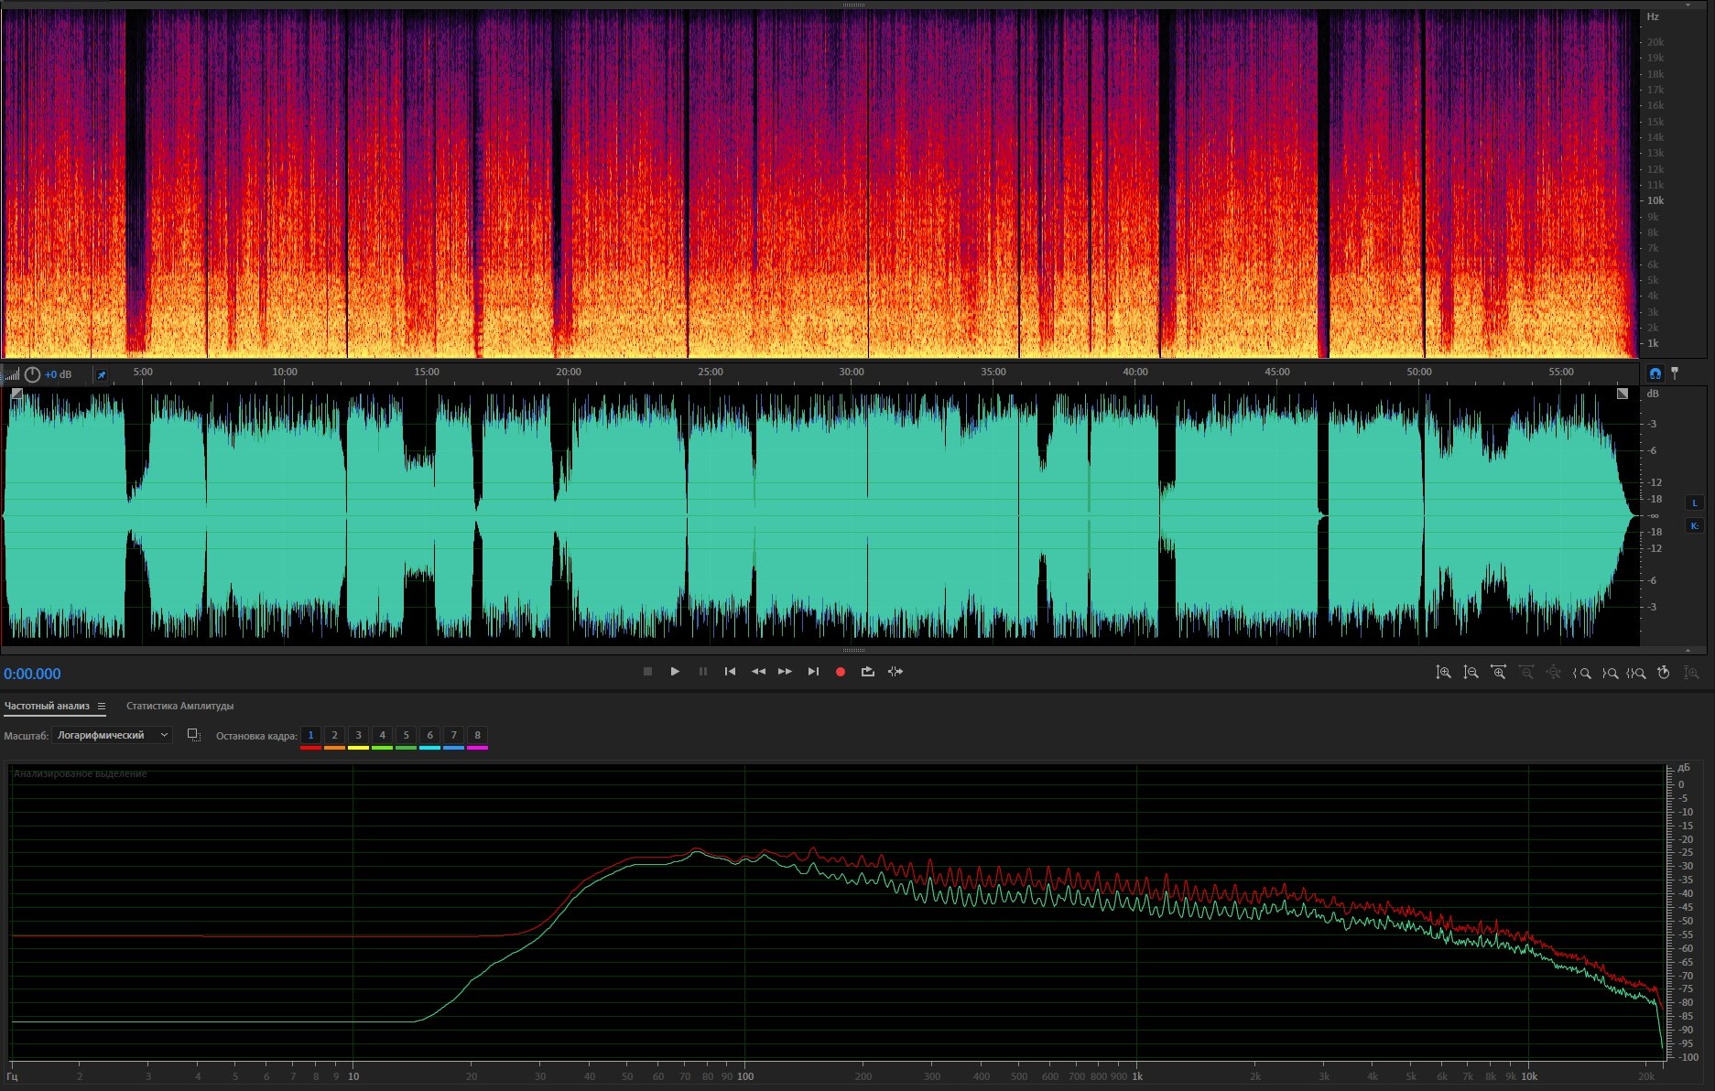The height and width of the screenshot is (1091, 1715).
Task: Click Zoom Out Amplitude icon
Action: [1471, 673]
